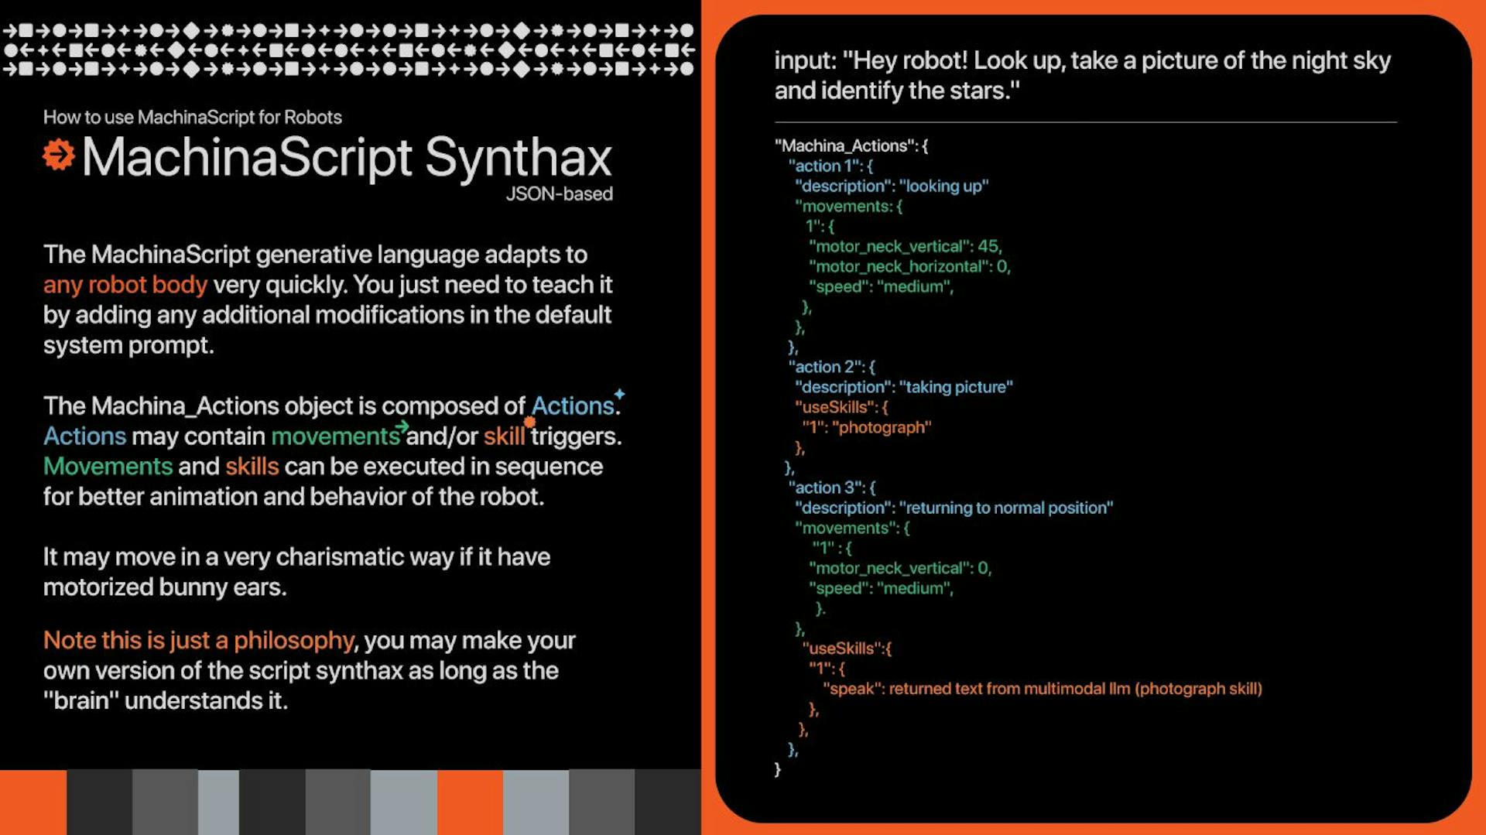Click the shape pattern banner at top left
Viewport: 1486px width, 835px height.
[x=348, y=50]
